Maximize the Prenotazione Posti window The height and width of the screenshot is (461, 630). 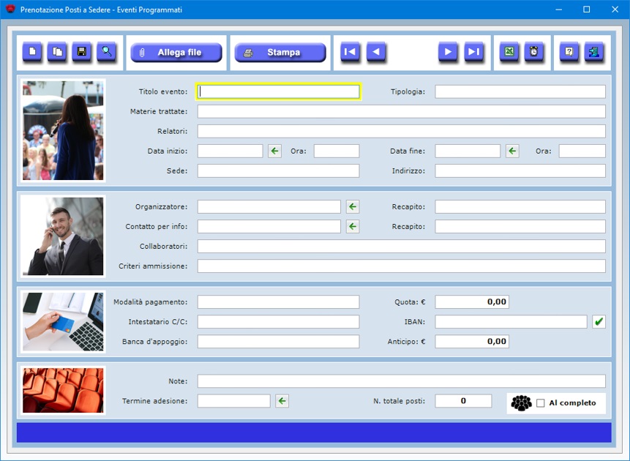pyautogui.click(x=587, y=10)
